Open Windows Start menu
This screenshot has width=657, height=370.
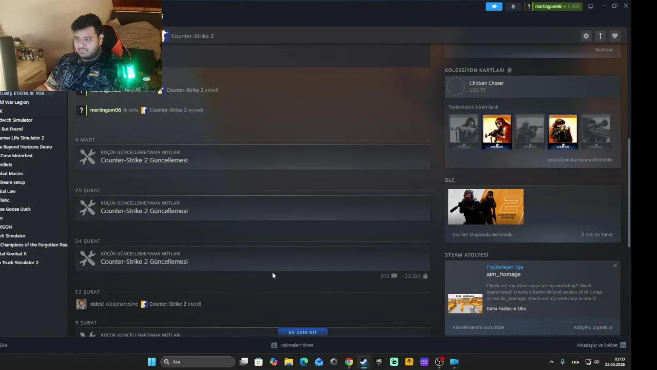tap(151, 362)
